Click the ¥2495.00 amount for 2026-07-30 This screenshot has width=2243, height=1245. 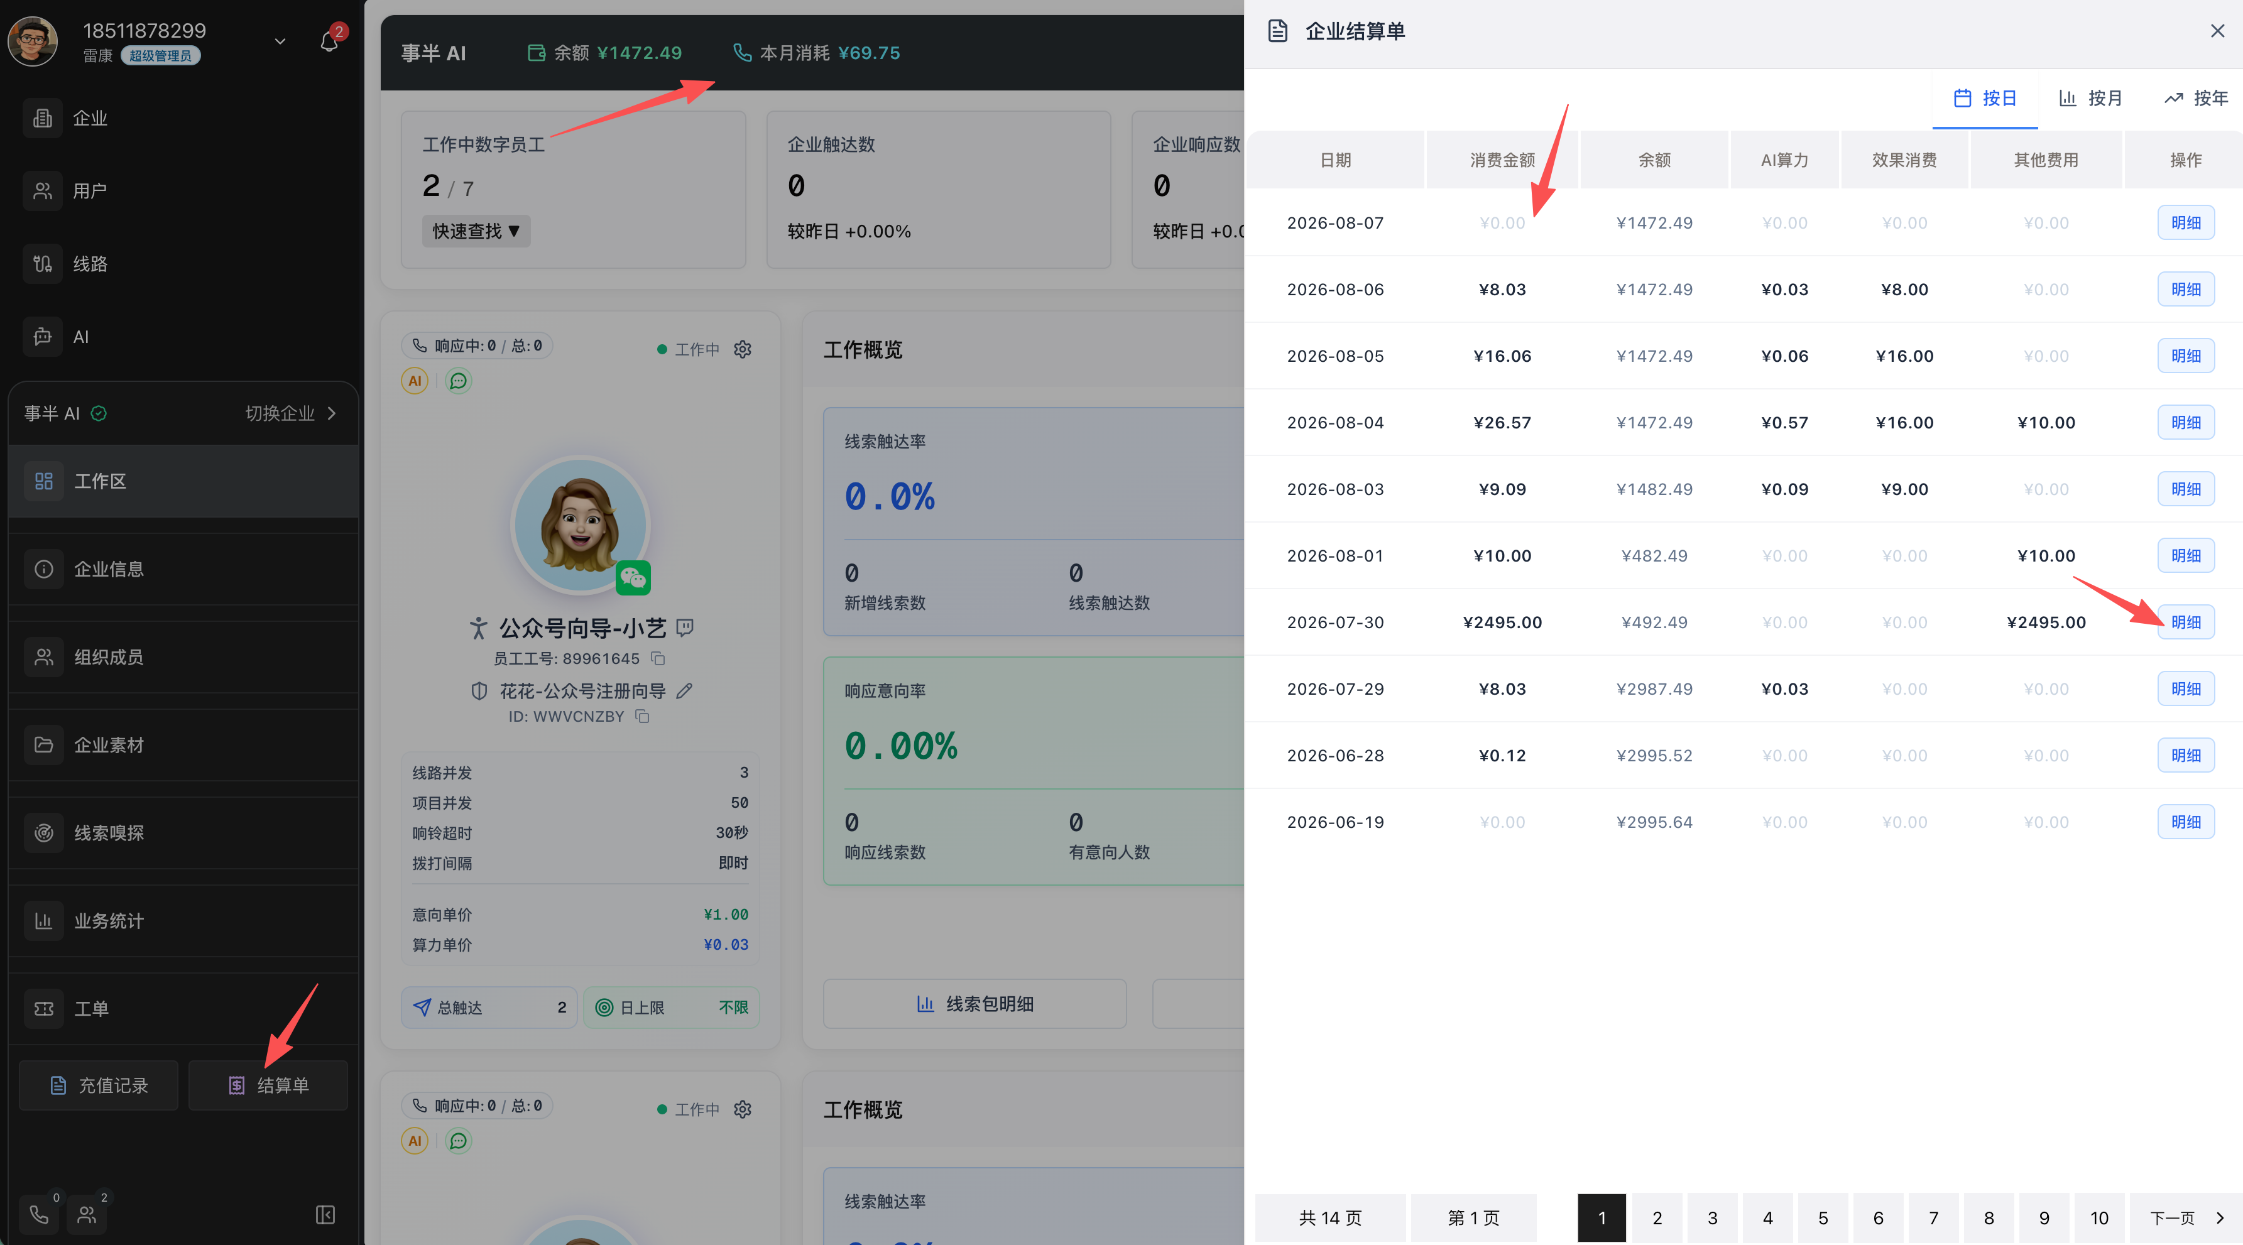pyautogui.click(x=1502, y=622)
